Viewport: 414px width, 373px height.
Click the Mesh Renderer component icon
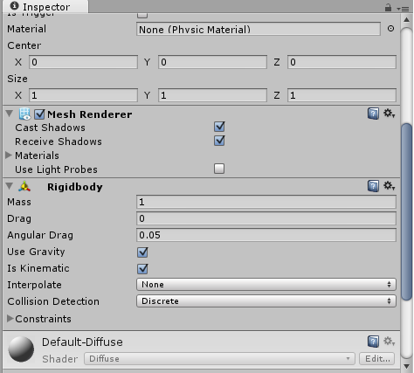(24, 114)
